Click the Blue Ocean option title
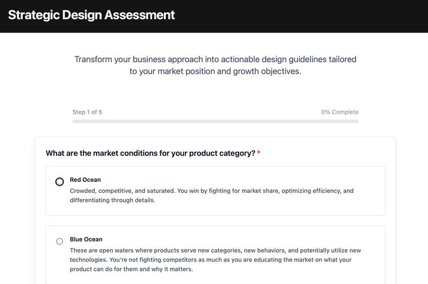Screen dimensions: 428x284 pyautogui.click(x=86, y=240)
